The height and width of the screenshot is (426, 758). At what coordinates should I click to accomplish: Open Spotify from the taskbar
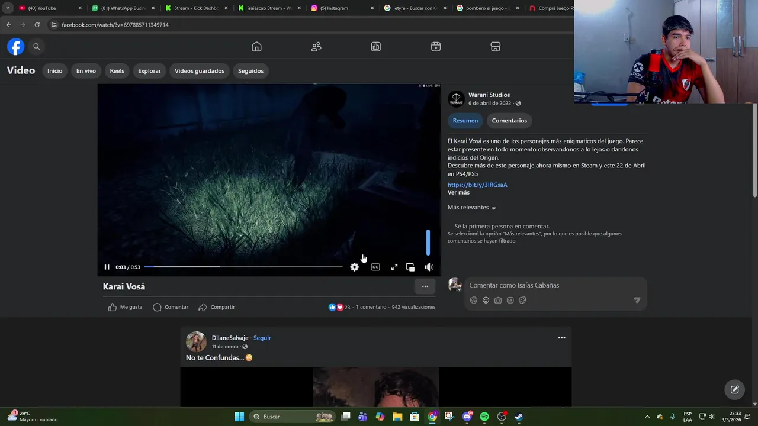484,417
